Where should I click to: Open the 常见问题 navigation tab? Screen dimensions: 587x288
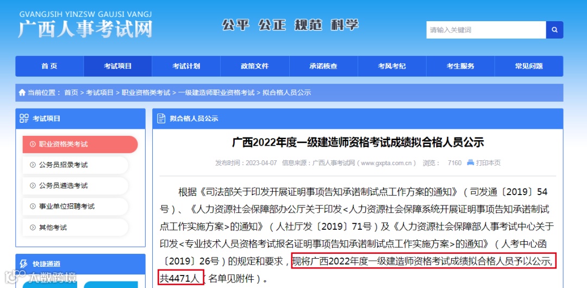click(x=529, y=66)
